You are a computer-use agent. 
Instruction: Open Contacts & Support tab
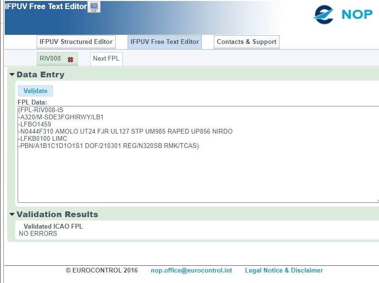pyautogui.click(x=247, y=42)
